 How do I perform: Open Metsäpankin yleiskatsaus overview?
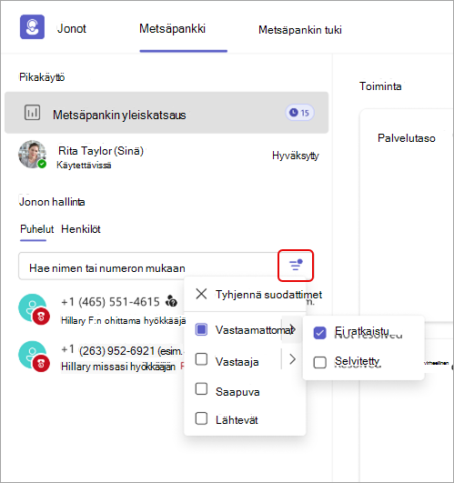click(166, 113)
